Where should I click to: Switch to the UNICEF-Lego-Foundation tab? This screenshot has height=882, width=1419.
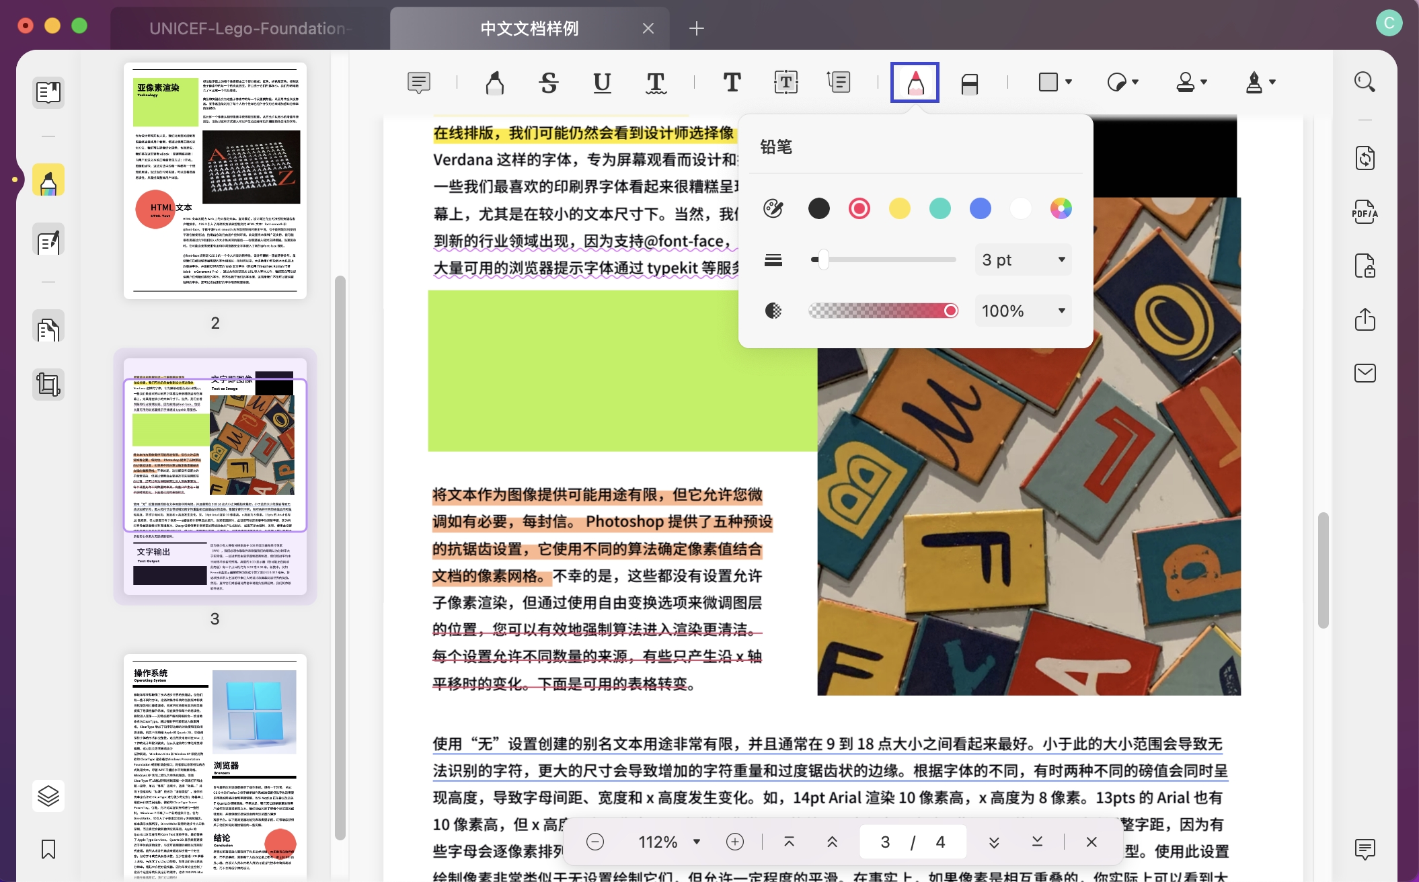click(x=250, y=28)
